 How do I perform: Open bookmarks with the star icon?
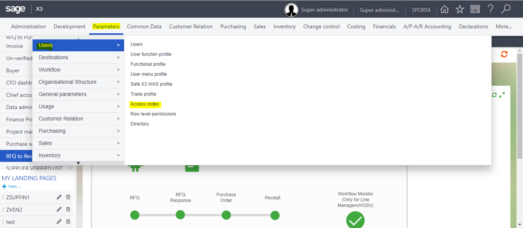click(459, 10)
